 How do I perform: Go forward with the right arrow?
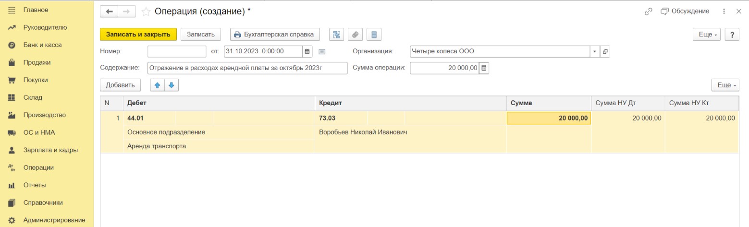click(126, 11)
